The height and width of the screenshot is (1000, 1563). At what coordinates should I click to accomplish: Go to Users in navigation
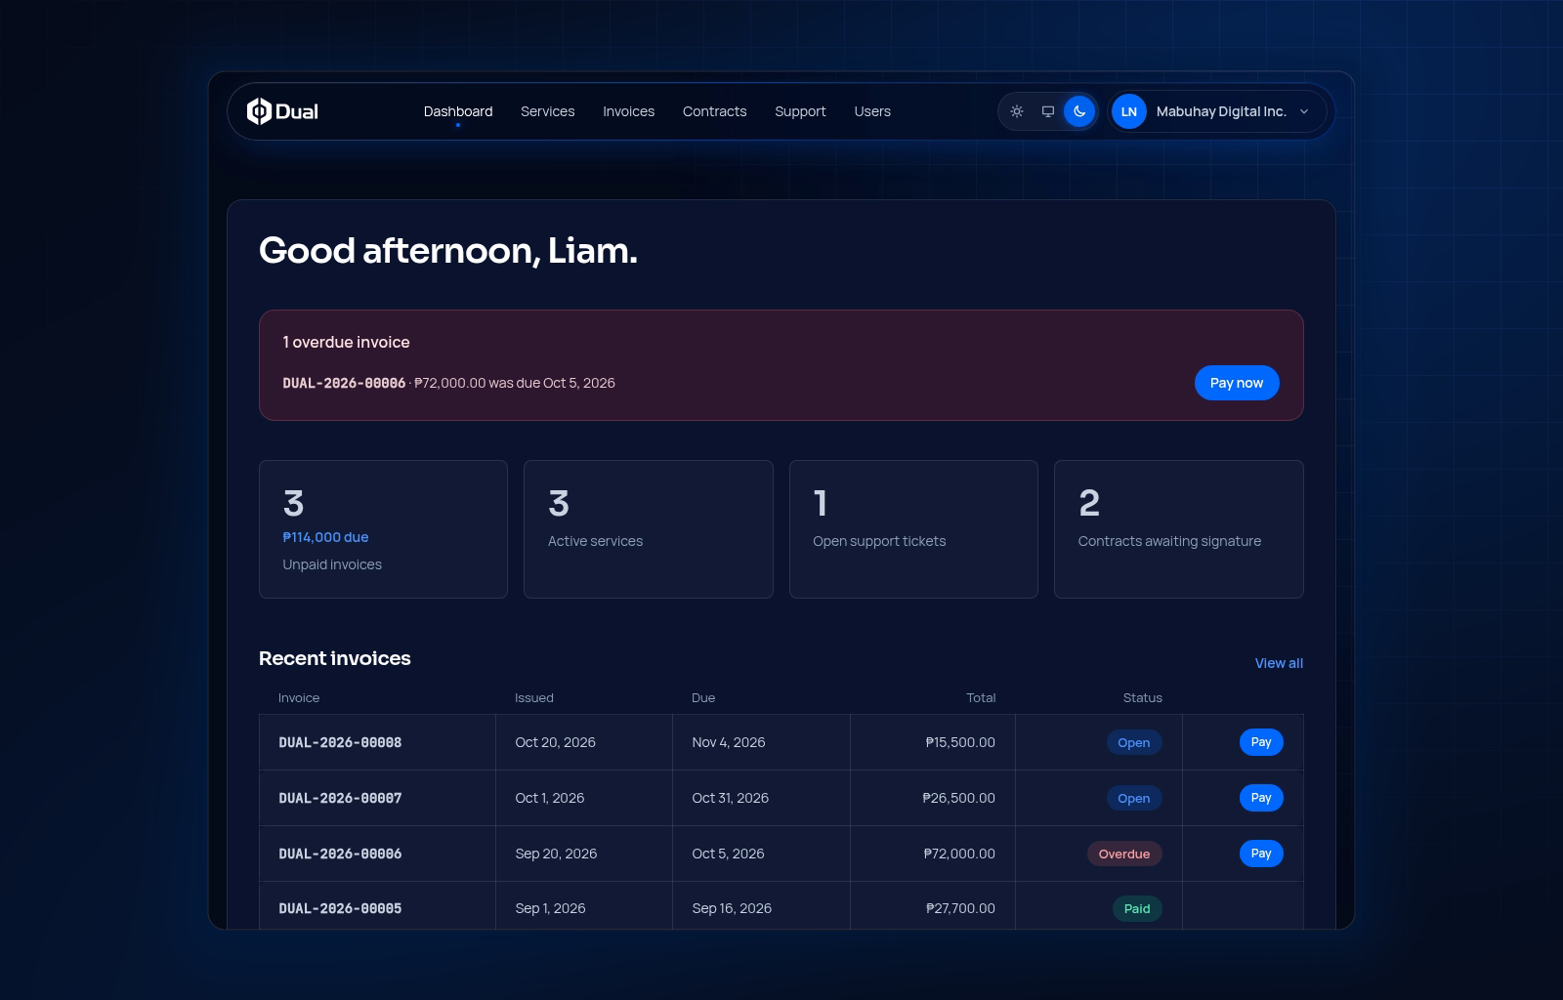point(872,111)
